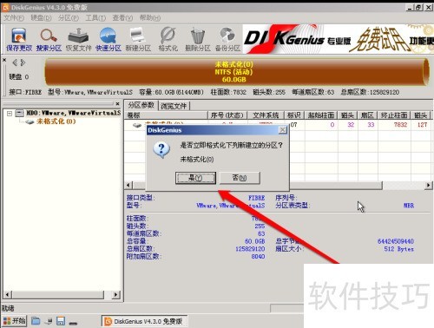The image size is (434, 328).
Task: Click the 删除分区 delete partition icon
Action: click(x=198, y=39)
